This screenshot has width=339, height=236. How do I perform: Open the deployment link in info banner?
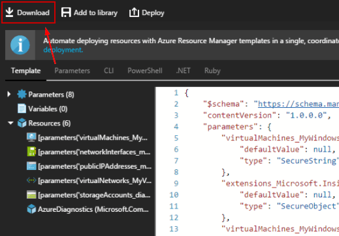pyautogui.click(x=63, y=50)
